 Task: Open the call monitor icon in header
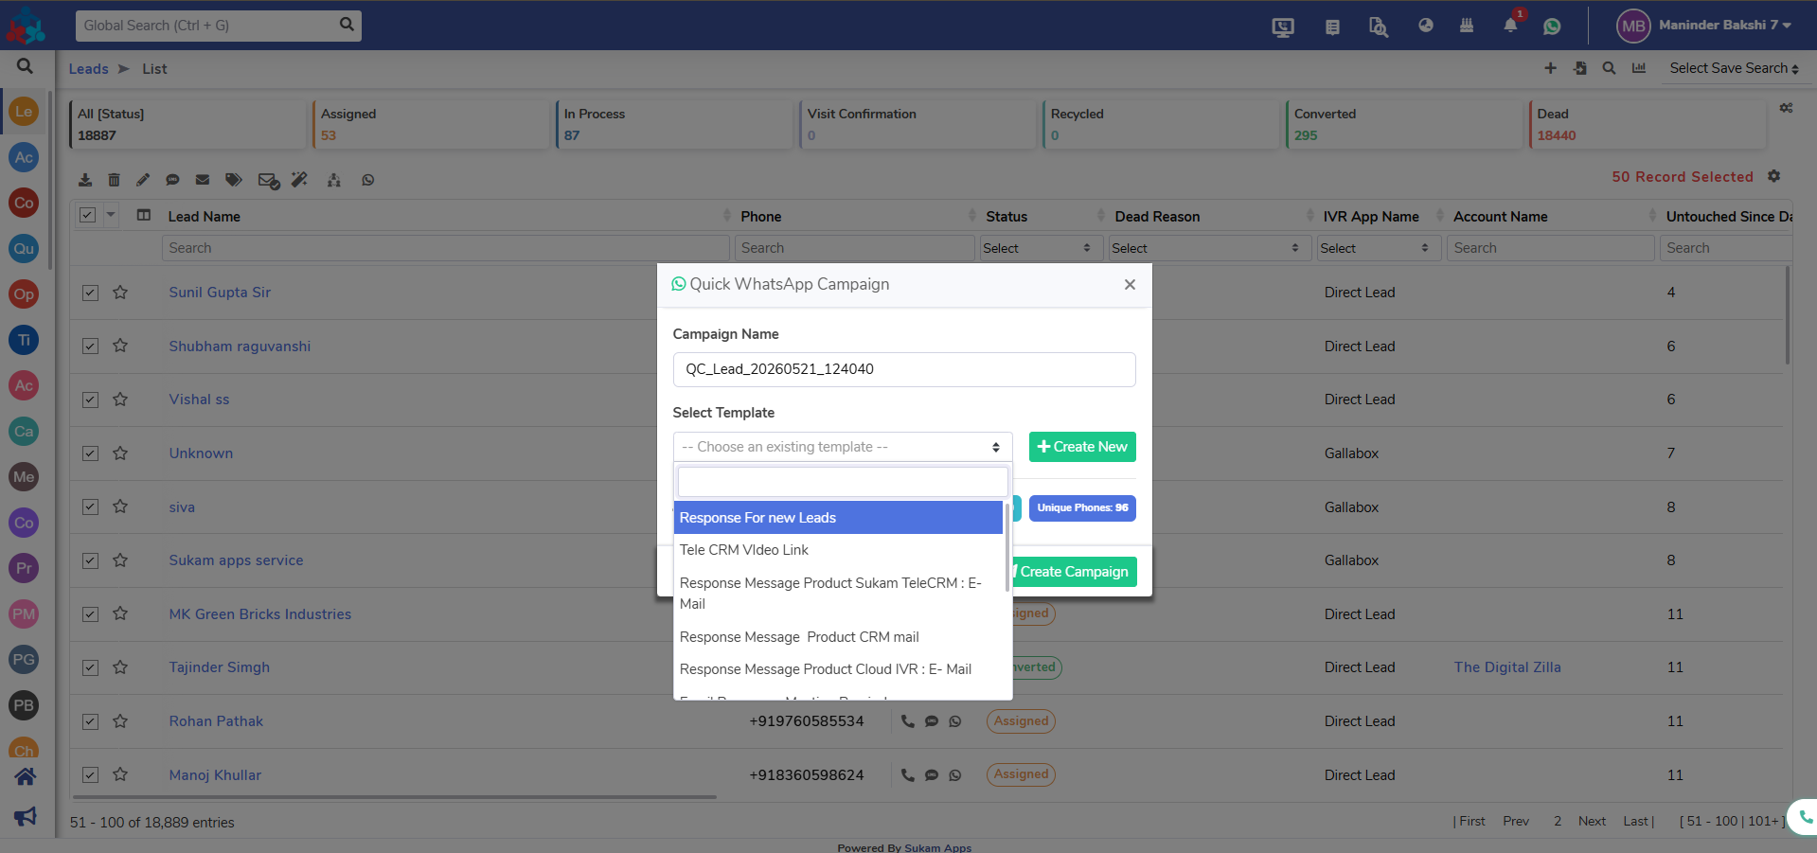[1283, 27]
